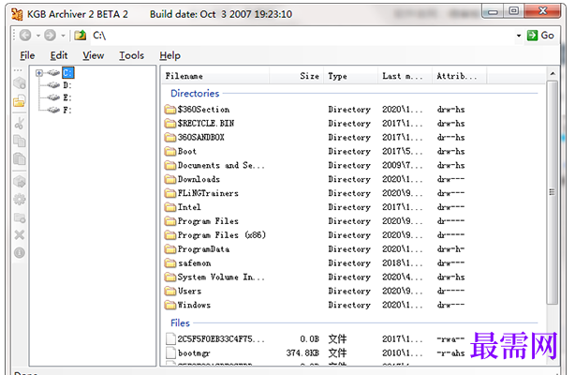Sort by the Size column header

[296, 76]
